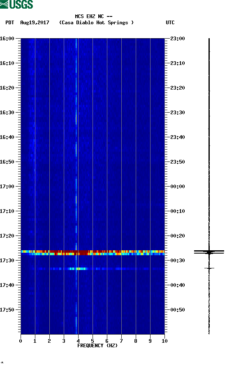
Task: Click the 16:50 PDT time label
Action: [x=7, y=162]
